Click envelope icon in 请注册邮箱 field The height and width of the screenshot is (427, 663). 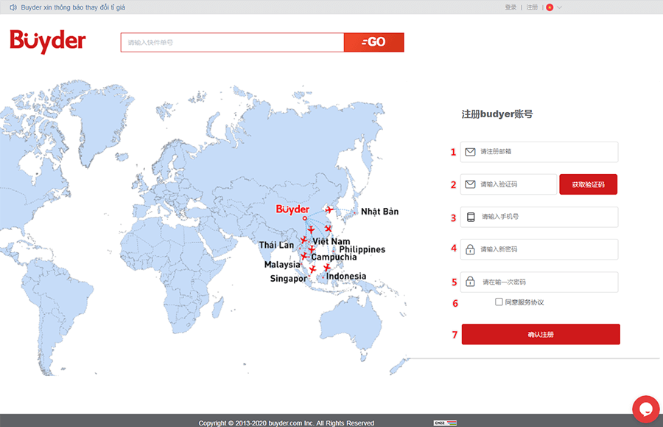point(470,152)
